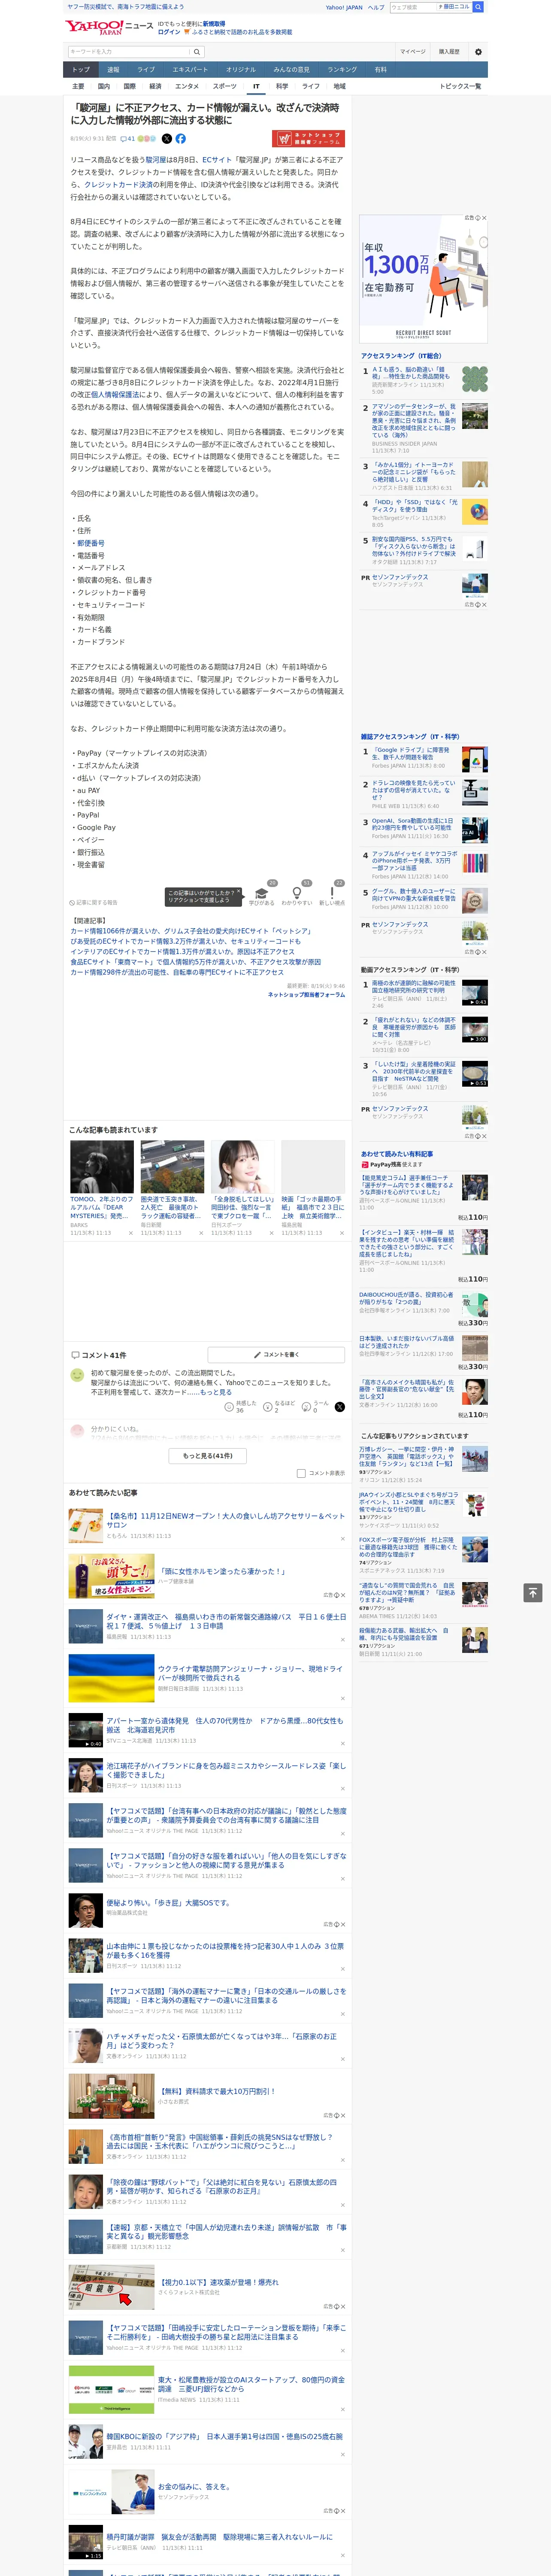The width and height of the screenshot is (551, 2576).
Task: Click the keyword search magnifier icon
Action: 198,51
